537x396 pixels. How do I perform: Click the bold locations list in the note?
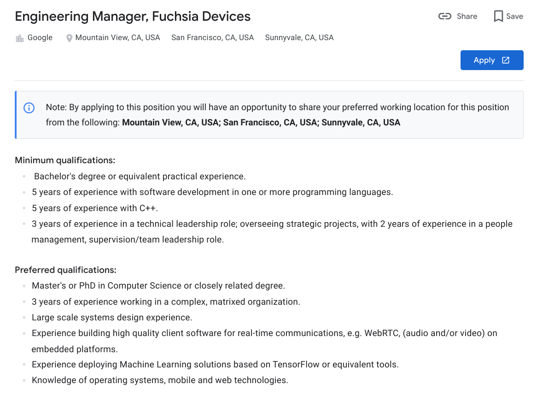pos(261,123)
